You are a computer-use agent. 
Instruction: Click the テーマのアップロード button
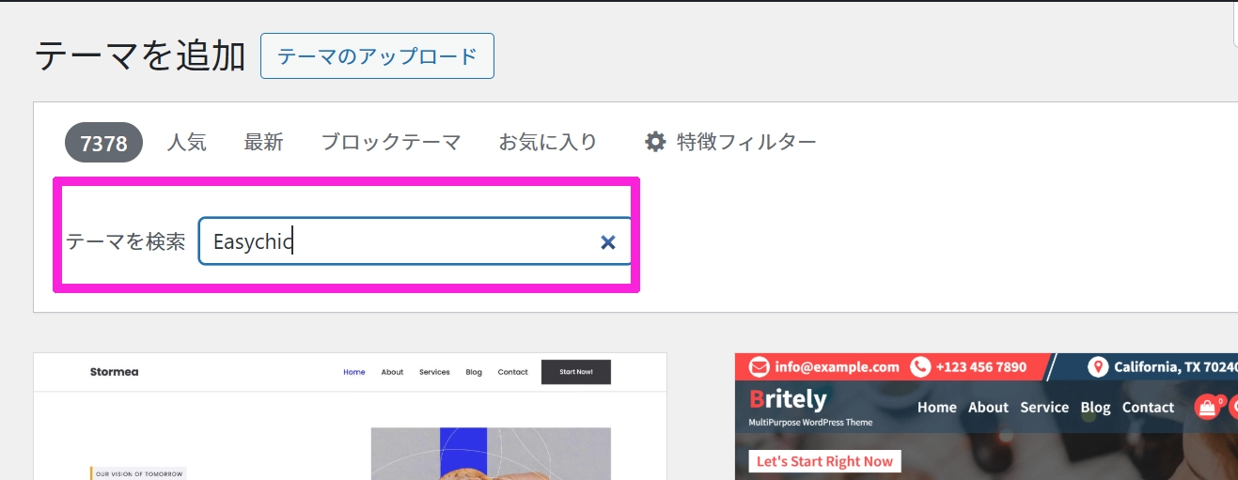tap(377, 56)
